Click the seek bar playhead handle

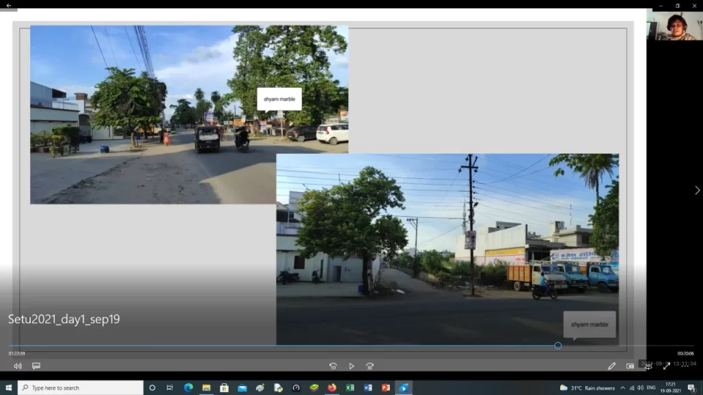tap(557, 346)
